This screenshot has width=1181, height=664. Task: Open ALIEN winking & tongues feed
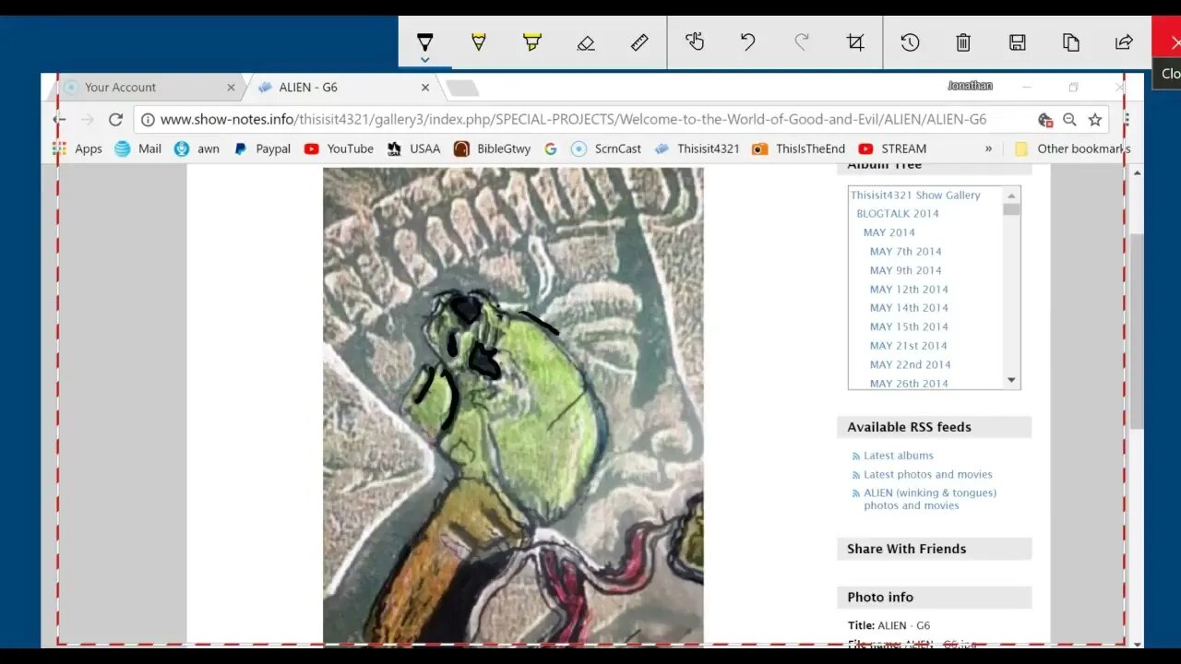pyautogui.click(x=930, y=499)
